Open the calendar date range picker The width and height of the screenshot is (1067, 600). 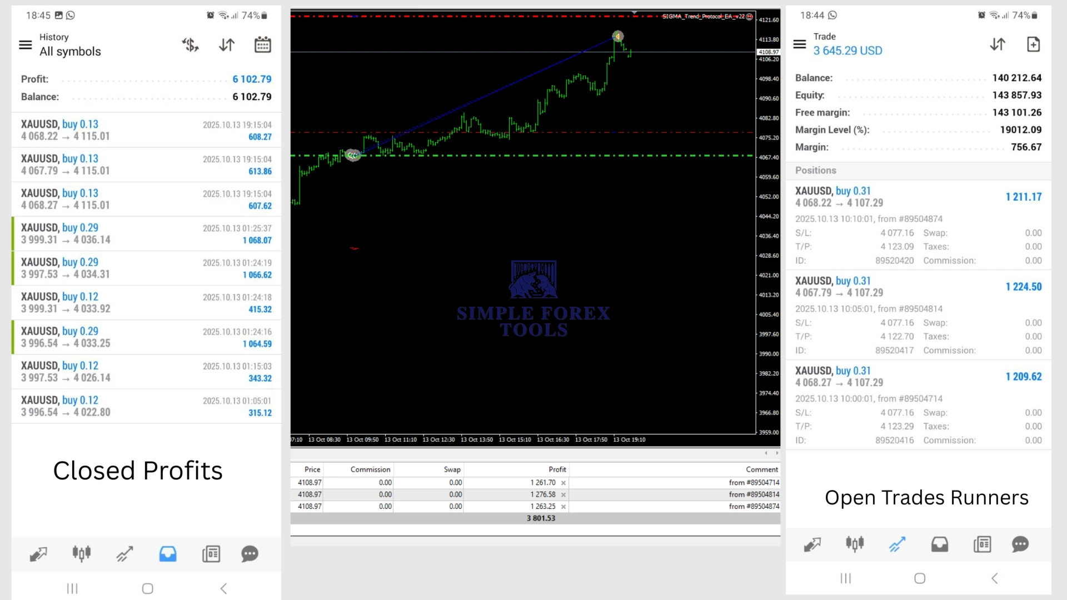tap(262, 45)
